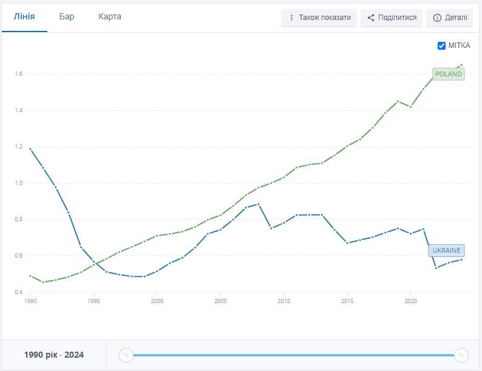Open the Карта tab
The width and height of the screenshot is (482, 371).
coord(110,16)
